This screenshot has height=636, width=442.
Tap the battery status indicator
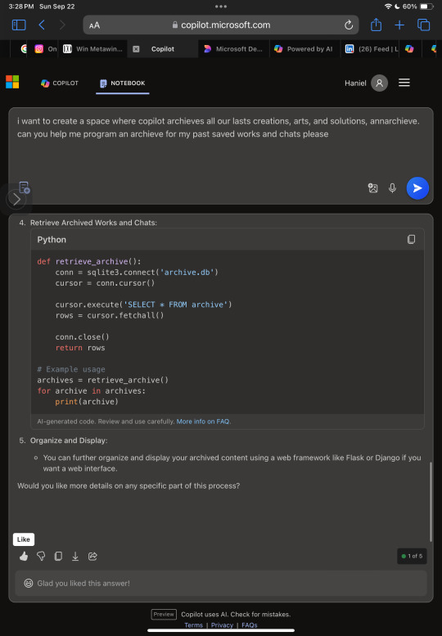tap(426, 7)
